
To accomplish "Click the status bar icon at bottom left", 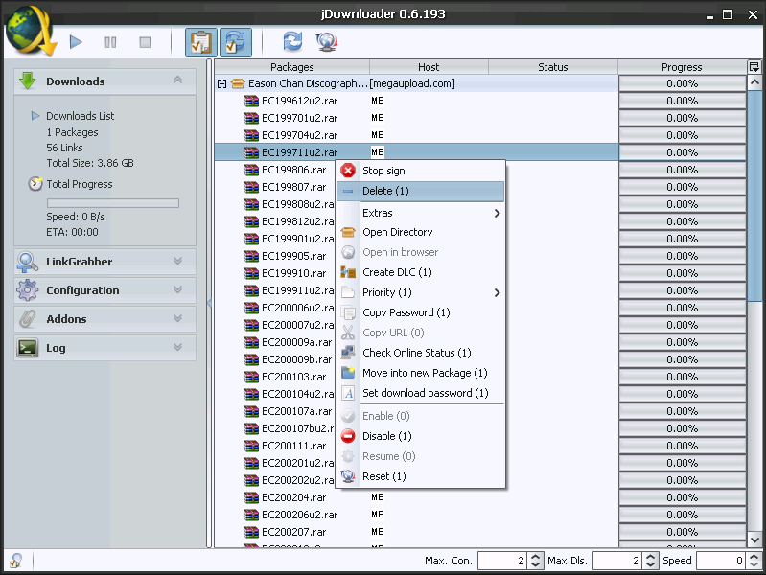I will [x=16, y=561].
